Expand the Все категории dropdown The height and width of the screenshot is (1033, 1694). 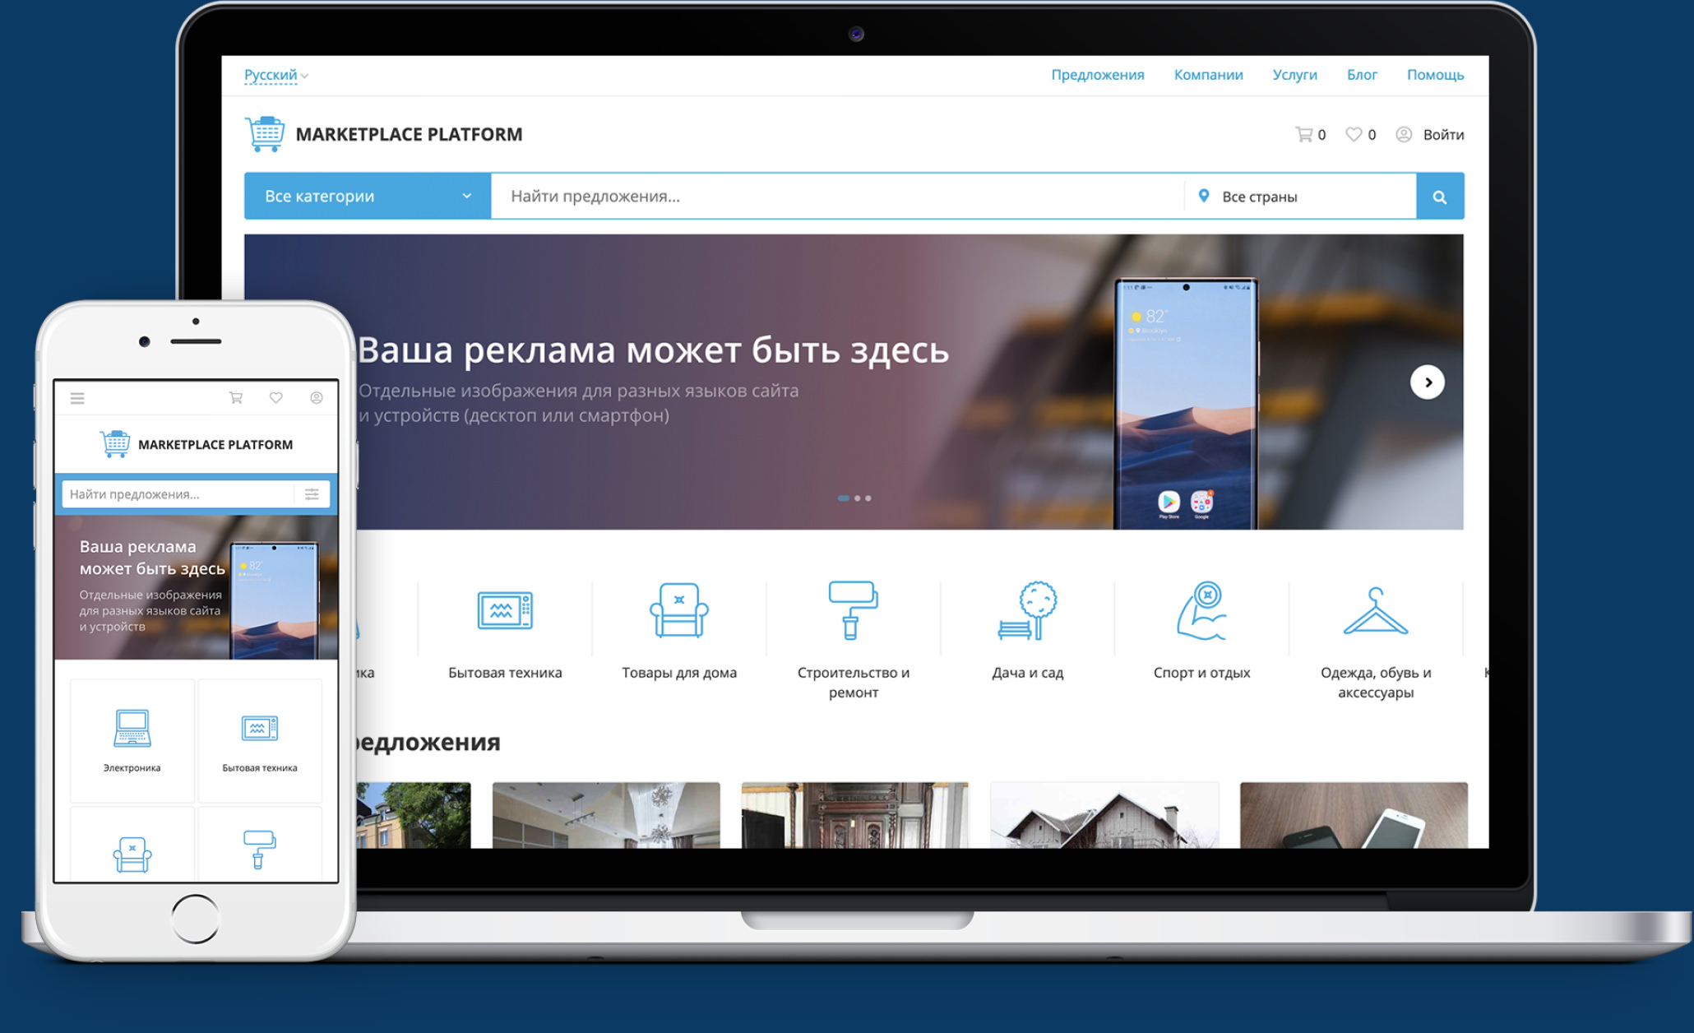click(x=368, y=196)
